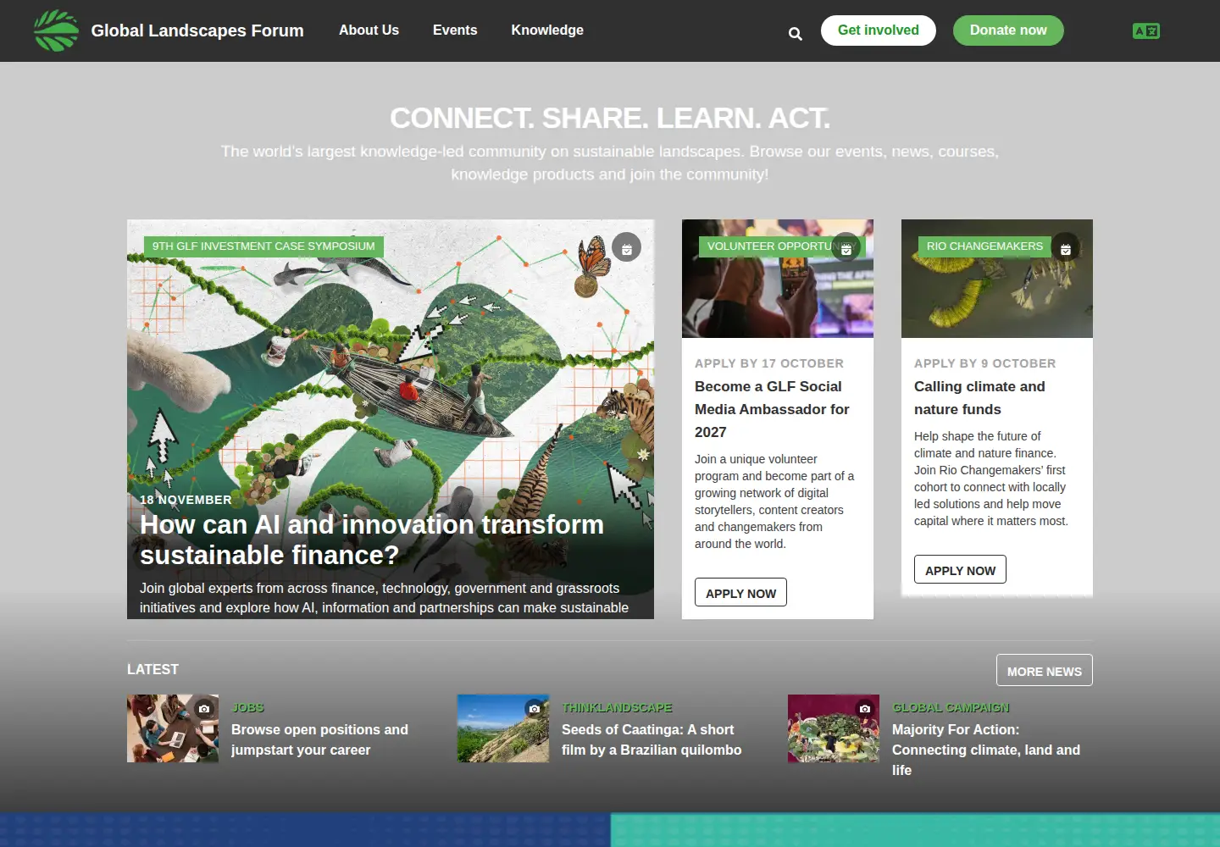The width and height of the screenshot is (1220, 847).
Task: Open Seeds of Caatinga short film article
Action: click(x=652, y=739)
